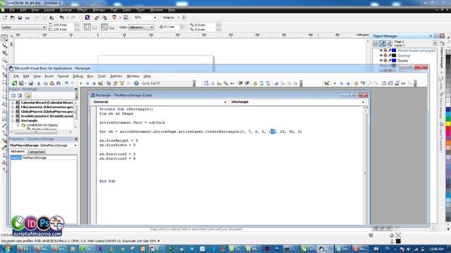Click the Save disk icon in CorelDRAW toolbar

[x=20, y=18]
